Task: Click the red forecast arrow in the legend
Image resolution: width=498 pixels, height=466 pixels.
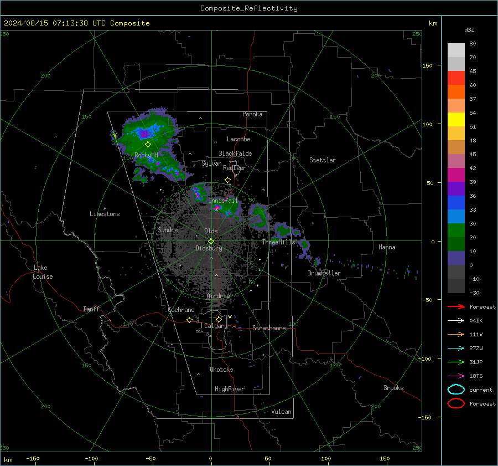Action: (x=456, y=306)
